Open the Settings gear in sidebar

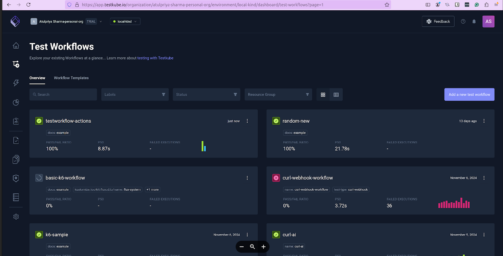coord(16,217)
